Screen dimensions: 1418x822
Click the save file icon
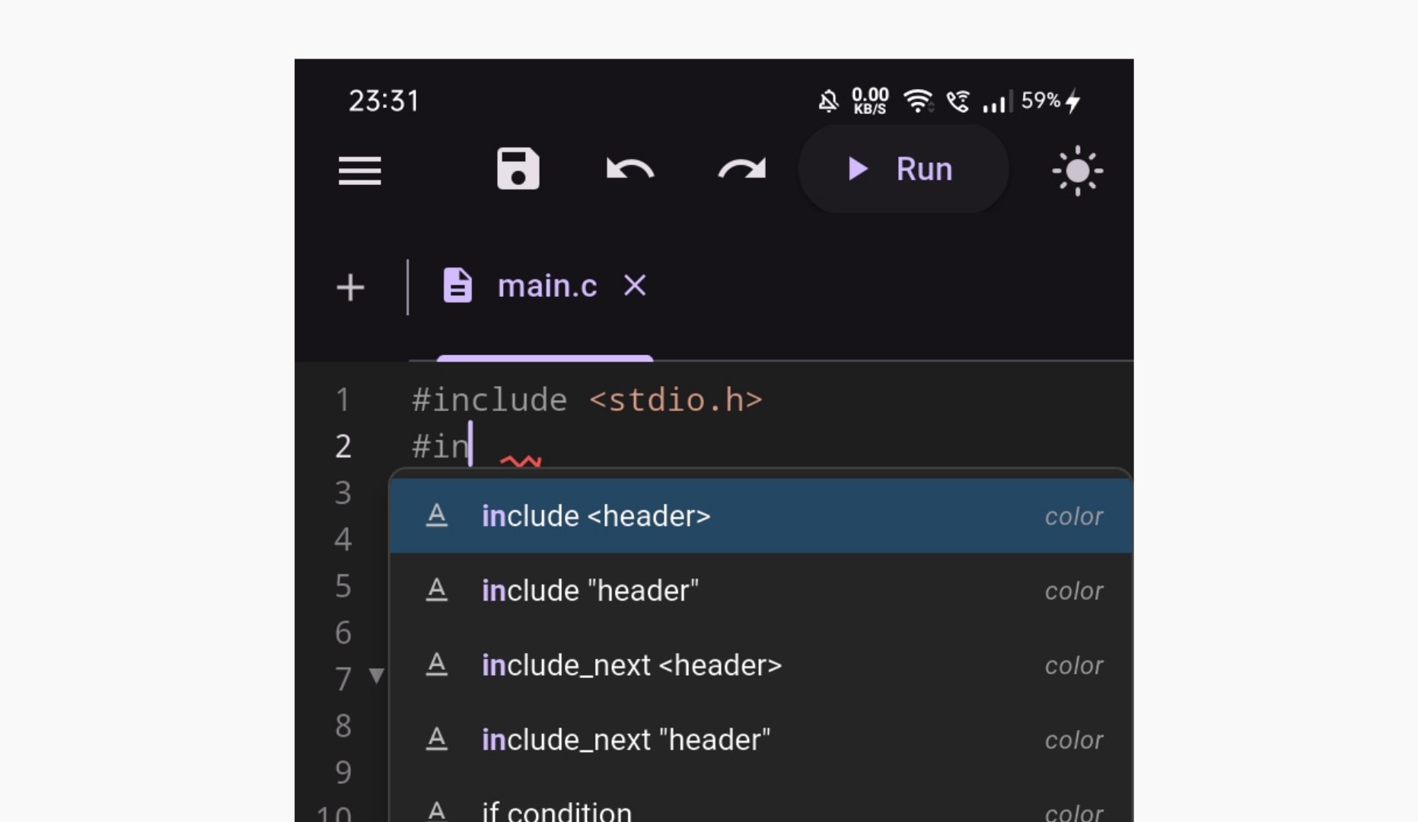pos(518,169)
